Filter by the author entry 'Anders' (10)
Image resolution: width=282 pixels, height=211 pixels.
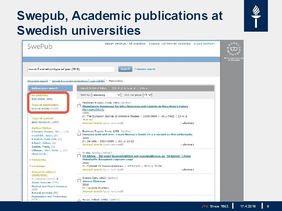point(50,132)
